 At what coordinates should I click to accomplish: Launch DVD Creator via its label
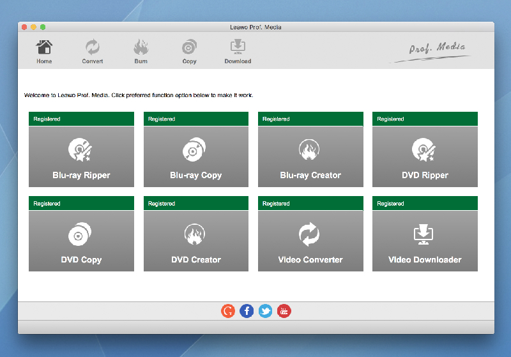pyautogui.click(x=196, y=259)
